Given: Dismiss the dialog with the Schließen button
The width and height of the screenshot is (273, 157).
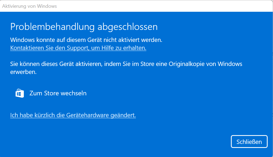Looking at the screenshot, I should pos(249,142).
